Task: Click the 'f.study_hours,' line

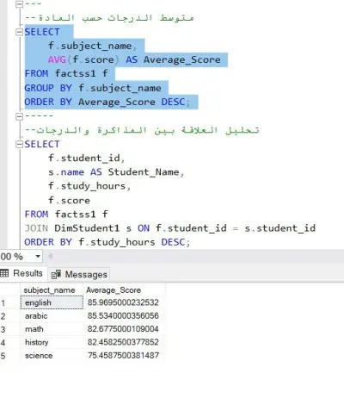Action: click(x=89, y=186)
